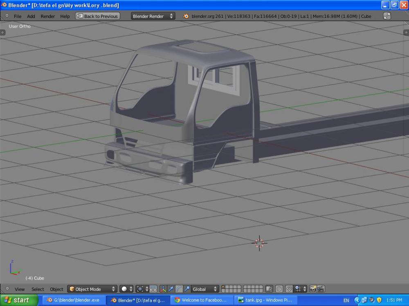Switch to blender.exe taskbar window
409x306 pixels.
pos(73,300)
